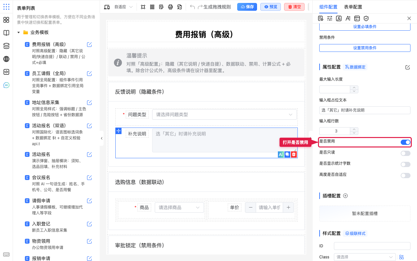Image resolution: width=417 pixels, height=261 pixels.
Task: Click the print icon in the top toolbar
Action: tap(170, 7)
